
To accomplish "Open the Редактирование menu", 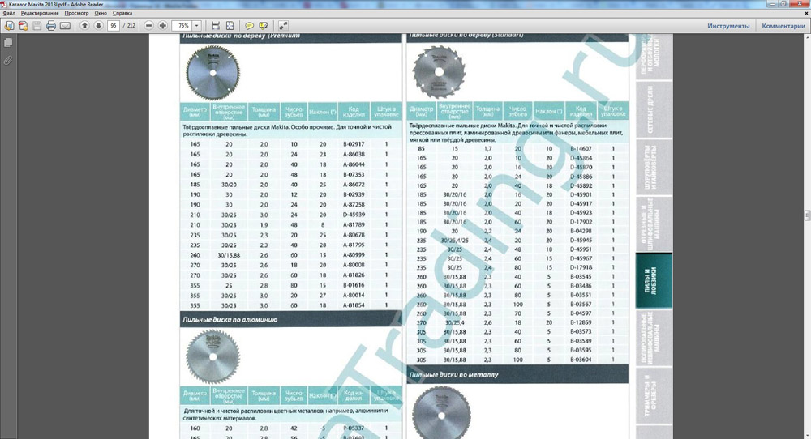I will coord(40,13).
